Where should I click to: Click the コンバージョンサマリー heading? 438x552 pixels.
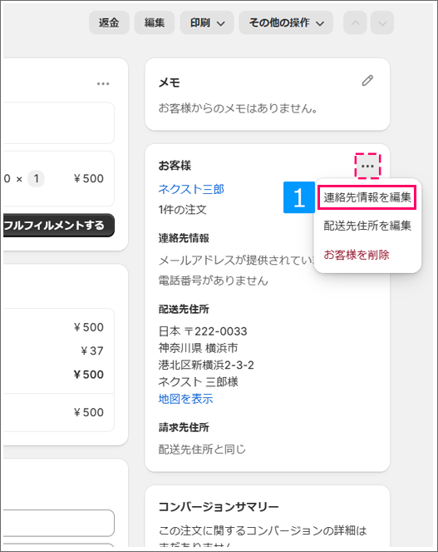pyautogui.click(x=219, y=506)
